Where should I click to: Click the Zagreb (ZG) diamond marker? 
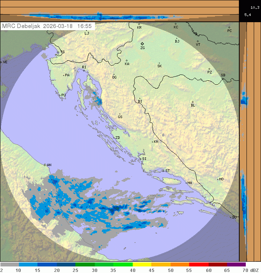point(142,44)
